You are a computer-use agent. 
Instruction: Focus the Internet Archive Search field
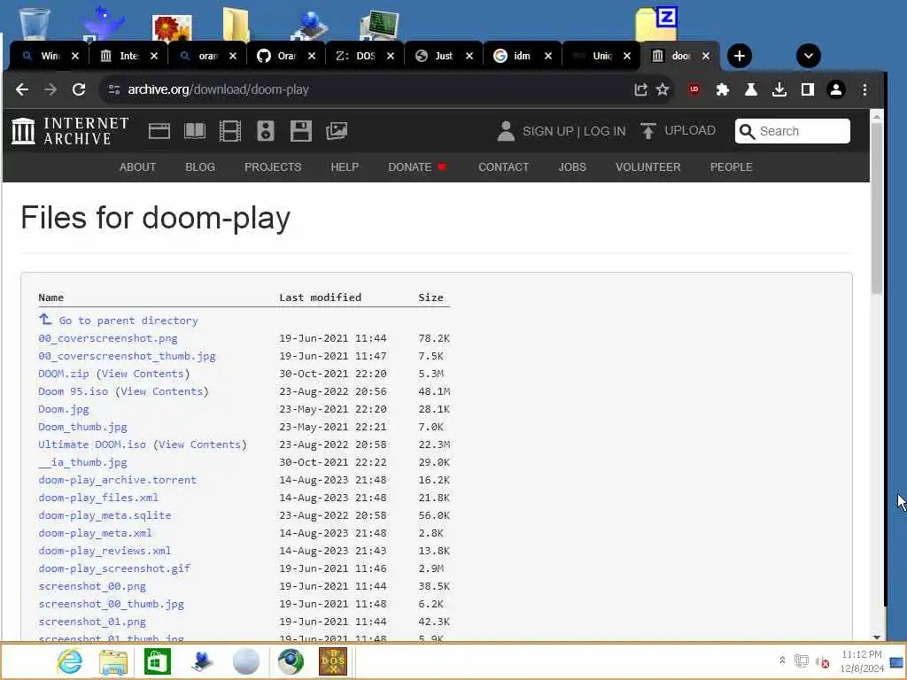(793, 131)
